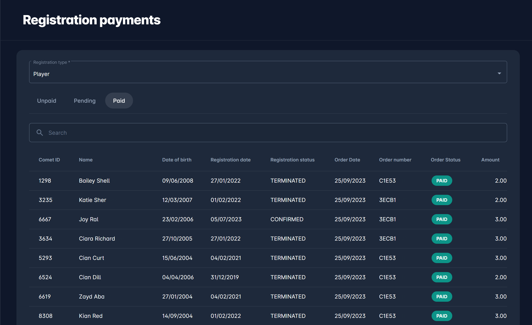Click order number C1E53 for Cian Curt
The image size is (532, 325).
click(x=387, y=258)
